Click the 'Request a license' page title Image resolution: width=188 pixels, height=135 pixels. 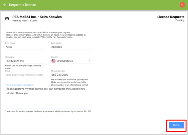pos(22,5)
